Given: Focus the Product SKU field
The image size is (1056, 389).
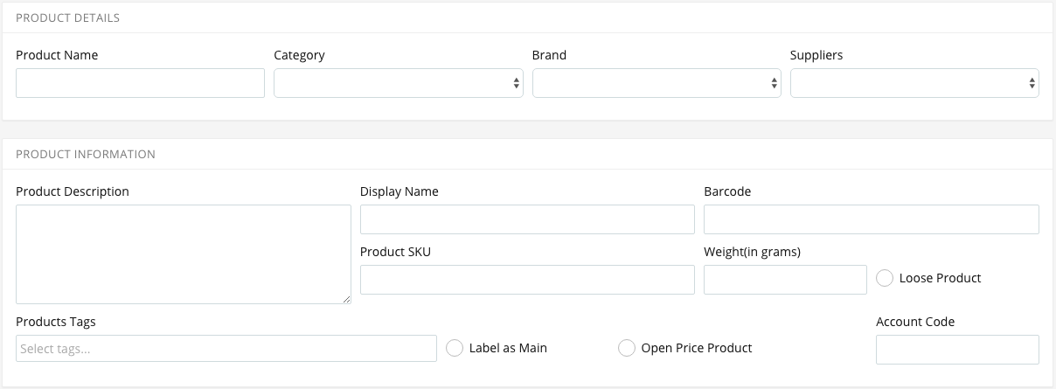Looking at the screenshot, I should pos(527,280).
